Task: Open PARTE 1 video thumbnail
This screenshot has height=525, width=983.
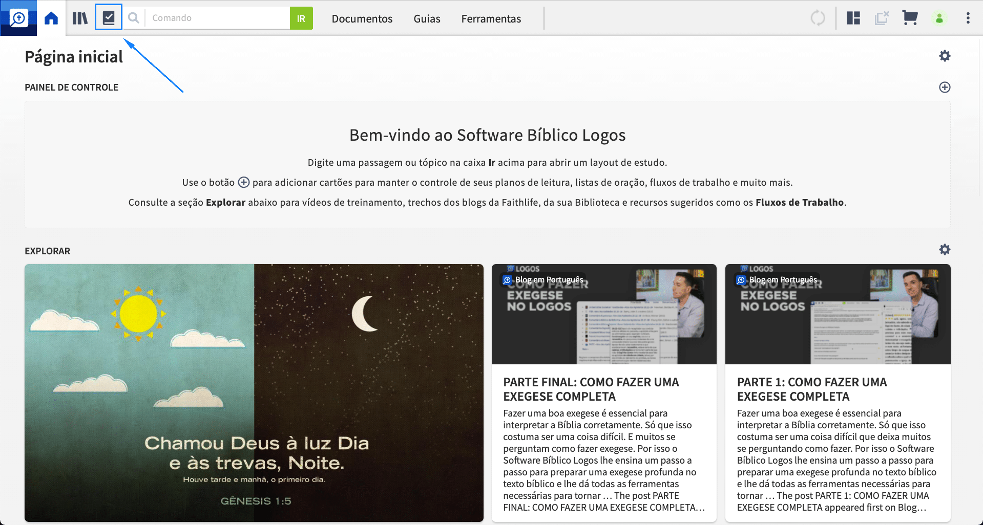Action: tap(838, 314)
